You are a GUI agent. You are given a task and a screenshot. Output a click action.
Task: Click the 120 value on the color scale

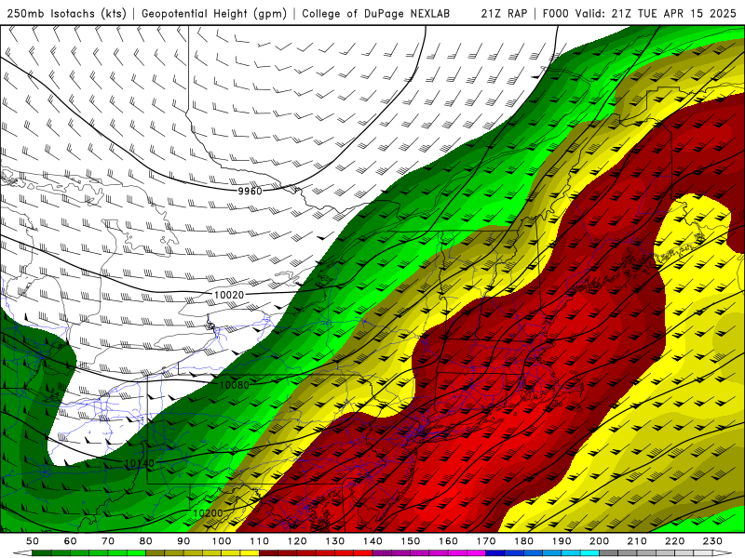click(x=297, y=541)
